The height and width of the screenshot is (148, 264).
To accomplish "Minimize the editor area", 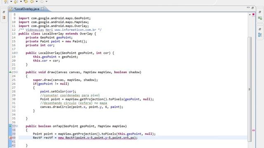I will tap(248, 7).
